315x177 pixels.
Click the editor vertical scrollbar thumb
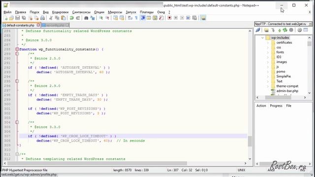[x=250, y=141]
